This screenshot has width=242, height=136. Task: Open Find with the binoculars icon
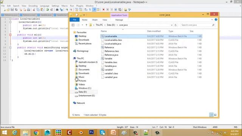(57, 10)
